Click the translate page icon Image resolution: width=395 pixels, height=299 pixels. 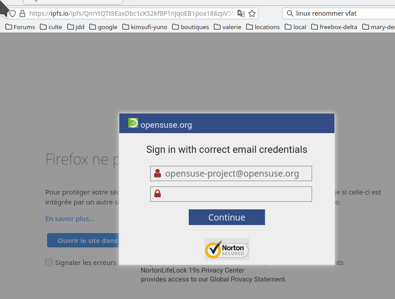tap(241, 13)
